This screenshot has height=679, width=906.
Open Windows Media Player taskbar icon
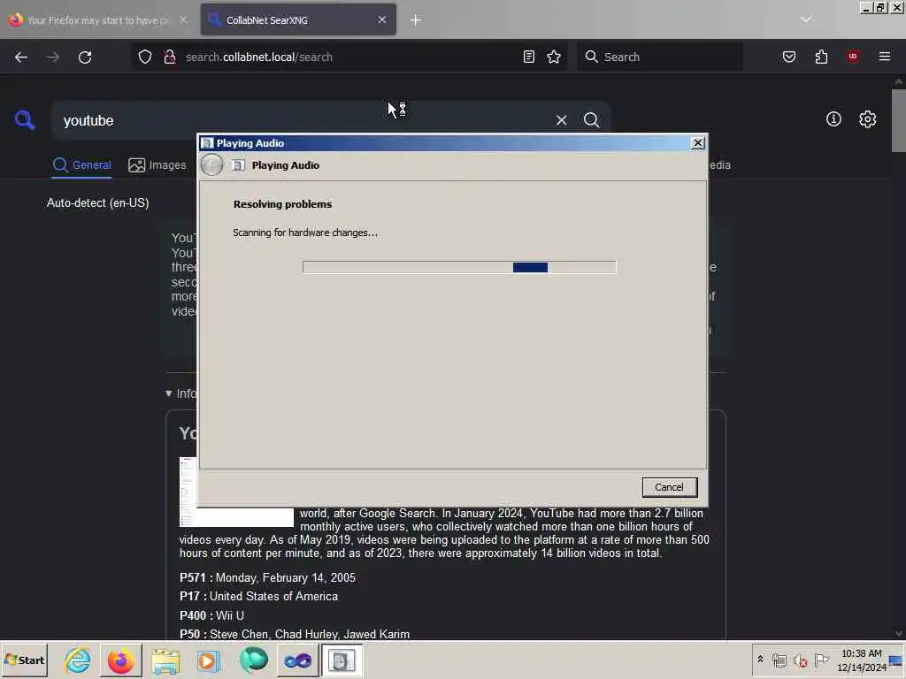click(x=209, y=660)
